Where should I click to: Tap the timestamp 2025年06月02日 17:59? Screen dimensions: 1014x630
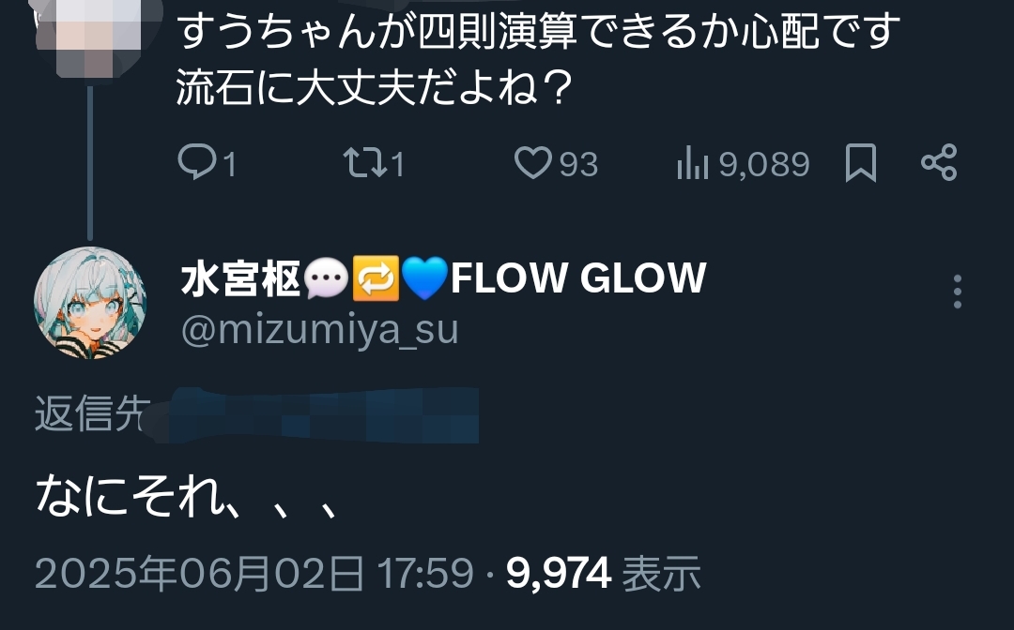click(254, 573)
